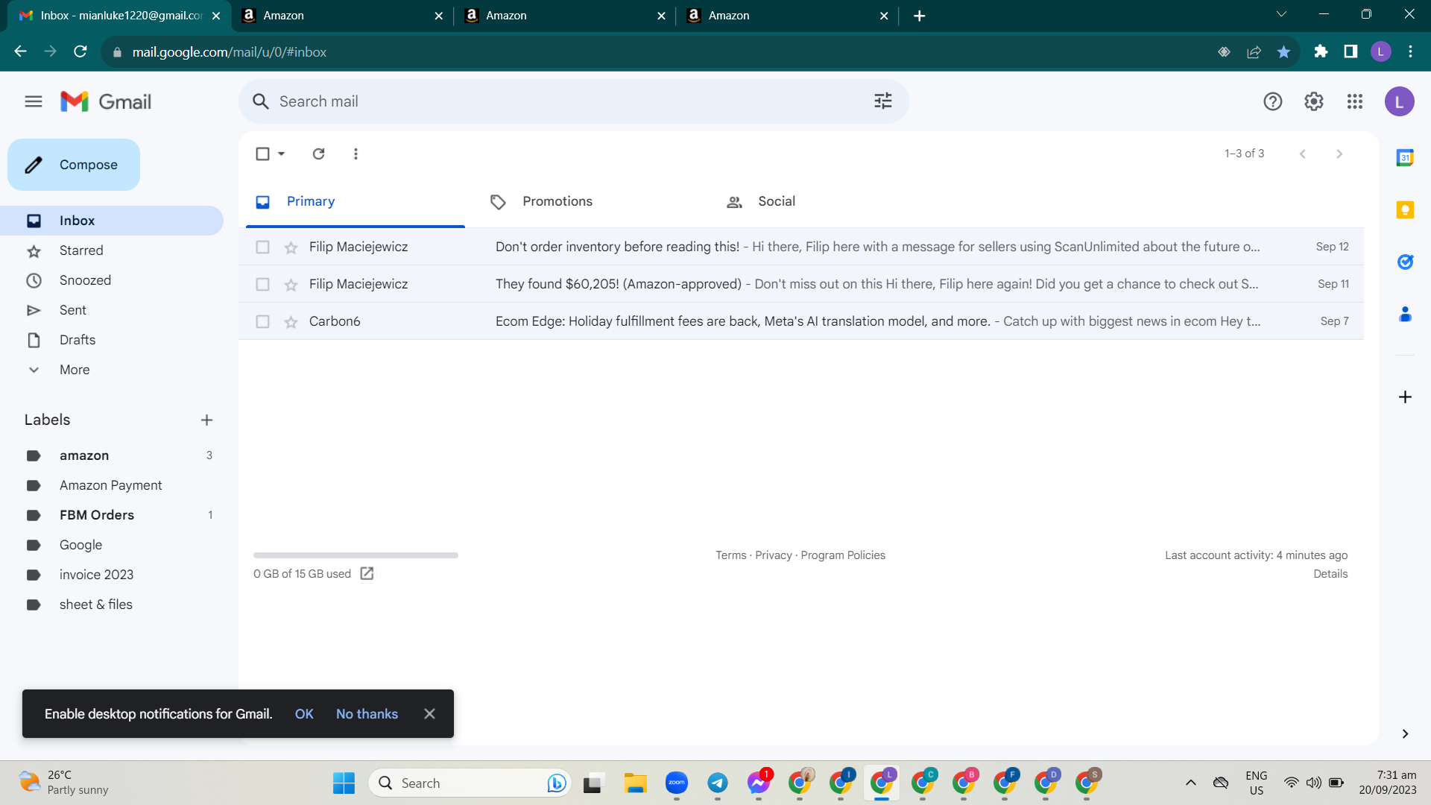
Task: Click No thanks on notifications prompt
Action: pyautogui.click(x=367, y=714)
